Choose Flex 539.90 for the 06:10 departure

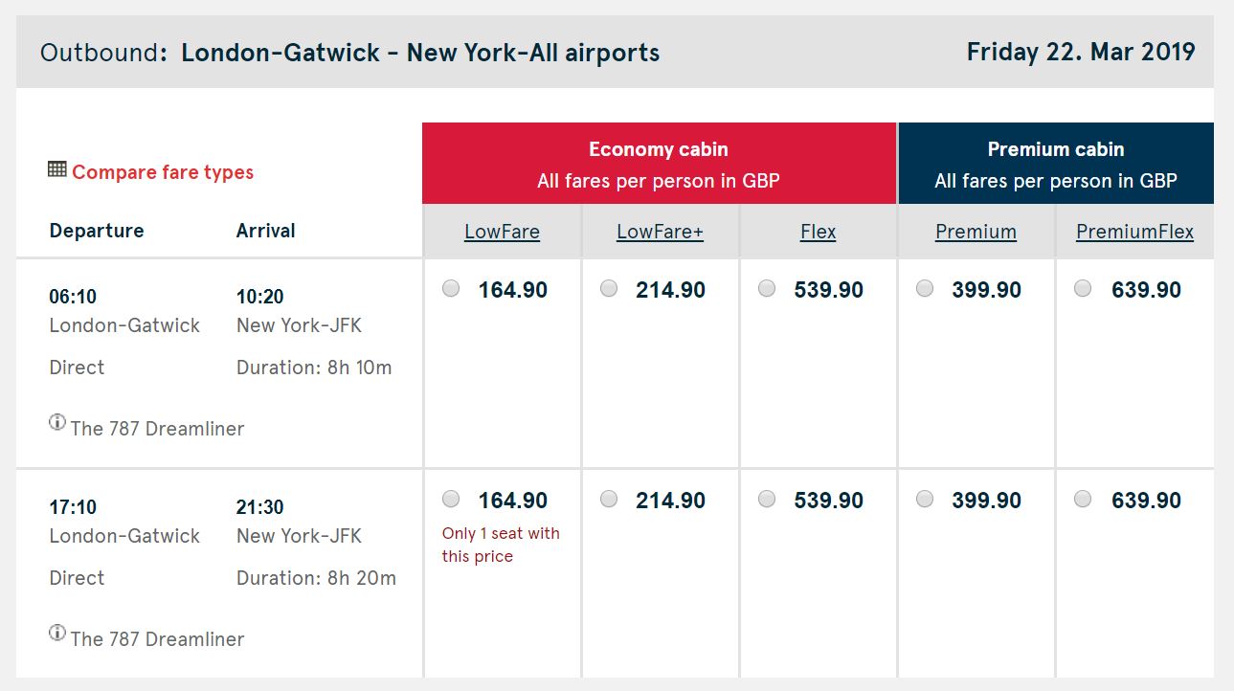tap(767, 288)
